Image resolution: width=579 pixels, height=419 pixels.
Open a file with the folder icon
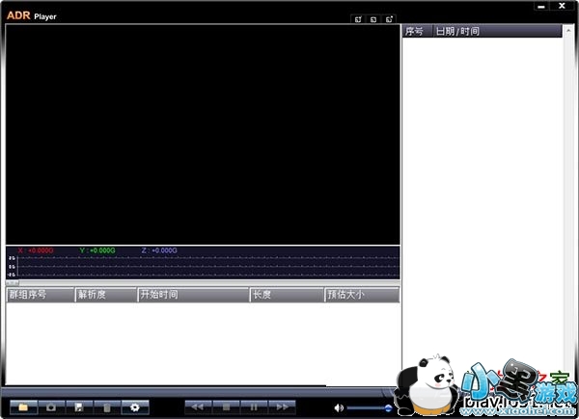(23, 407)
